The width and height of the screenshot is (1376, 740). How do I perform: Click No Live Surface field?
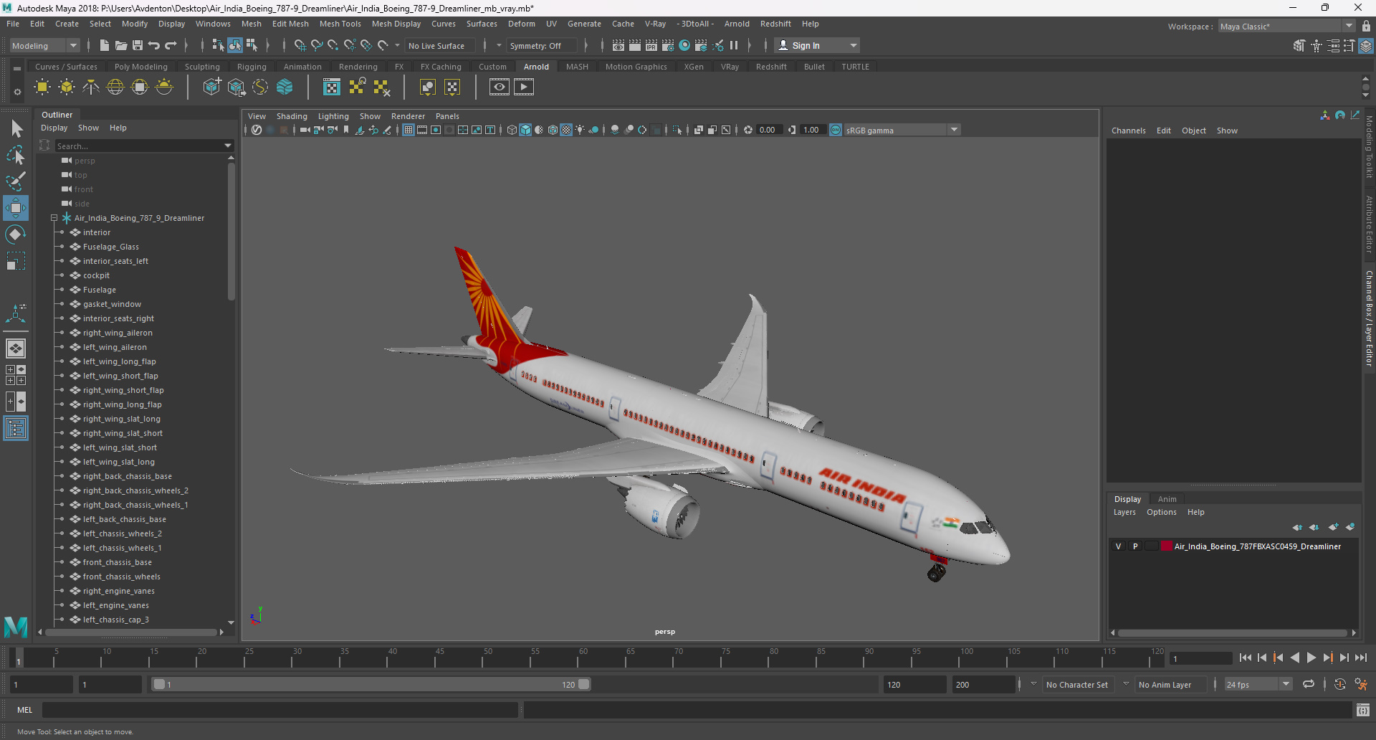click(x=439, y=45)
